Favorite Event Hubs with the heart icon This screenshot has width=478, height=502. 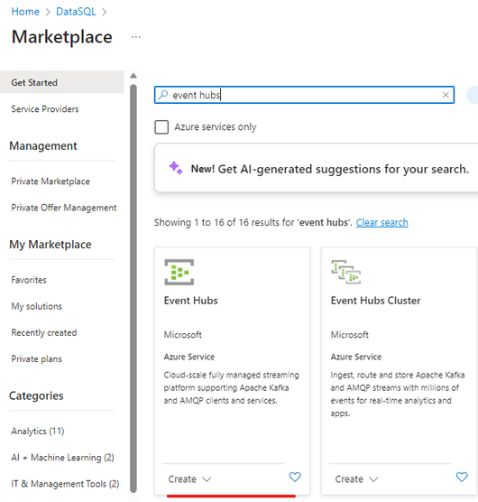[295, 477]
